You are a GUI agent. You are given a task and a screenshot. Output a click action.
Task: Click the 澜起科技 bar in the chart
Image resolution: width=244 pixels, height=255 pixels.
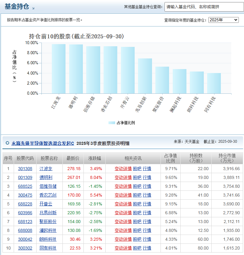(x=179, y=81)
